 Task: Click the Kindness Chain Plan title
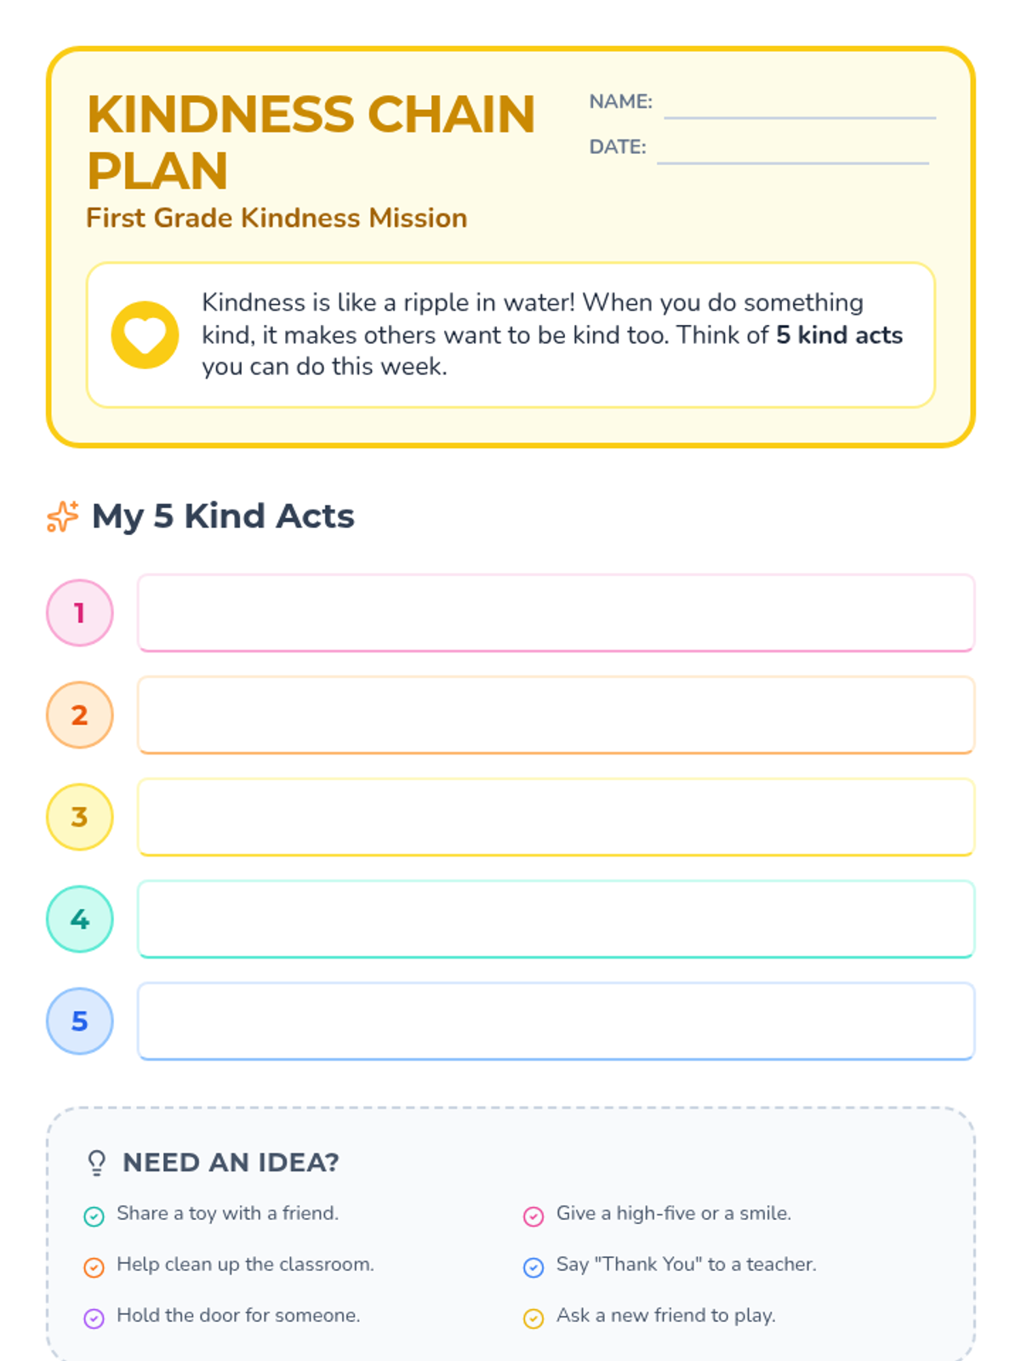[311, 142]
